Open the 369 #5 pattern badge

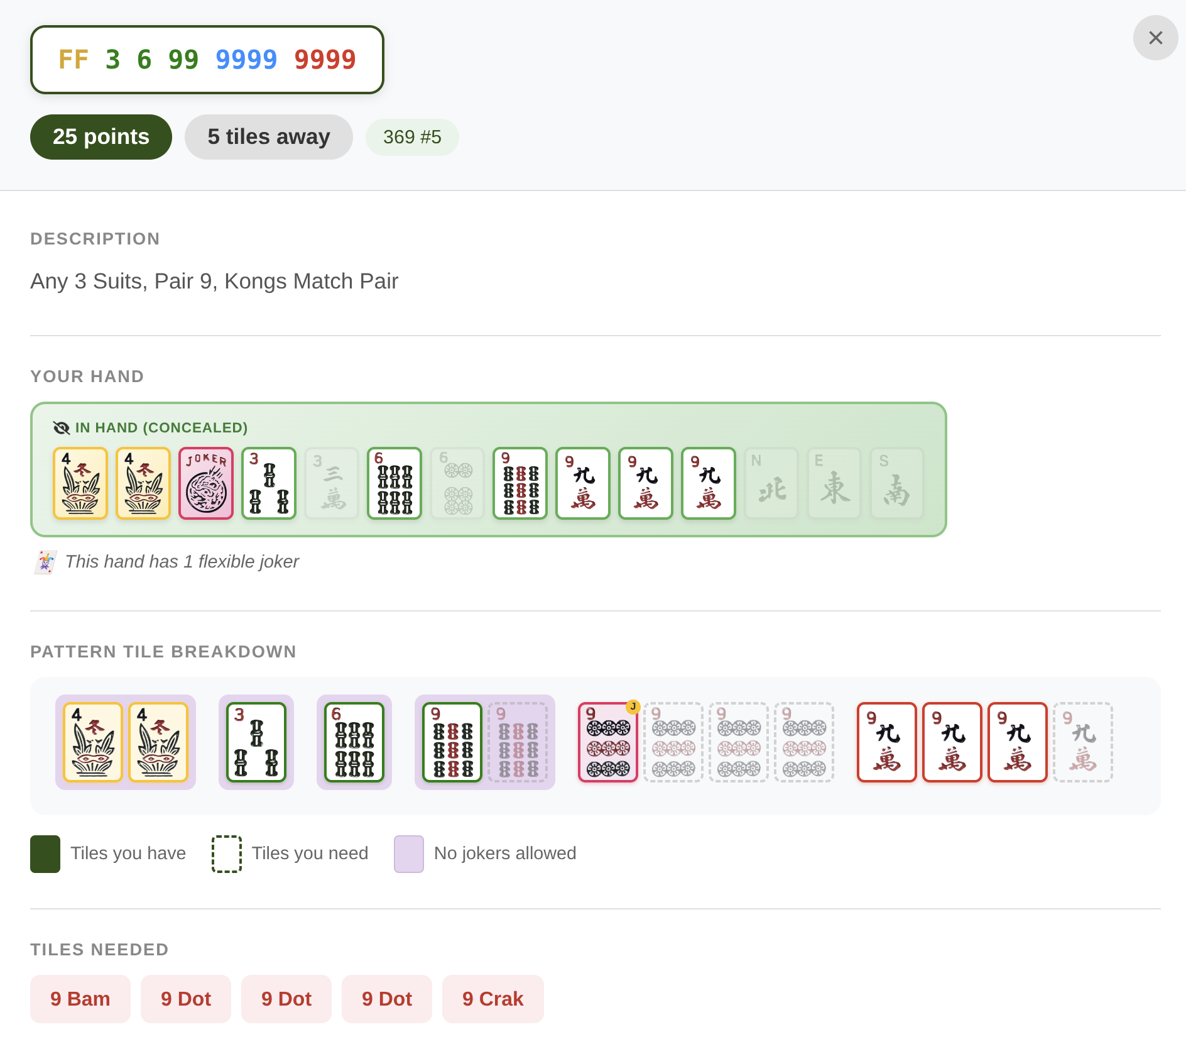point(412,137)
